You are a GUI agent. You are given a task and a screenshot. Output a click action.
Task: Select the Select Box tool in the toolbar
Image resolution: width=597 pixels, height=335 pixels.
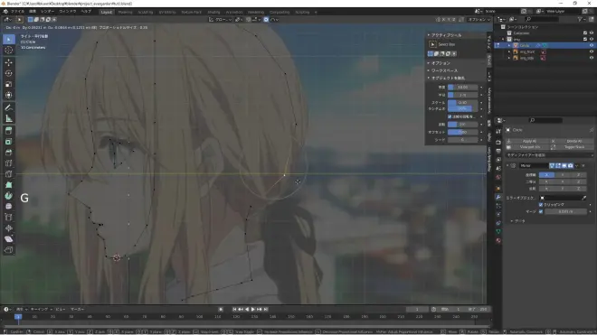point(9,39)
